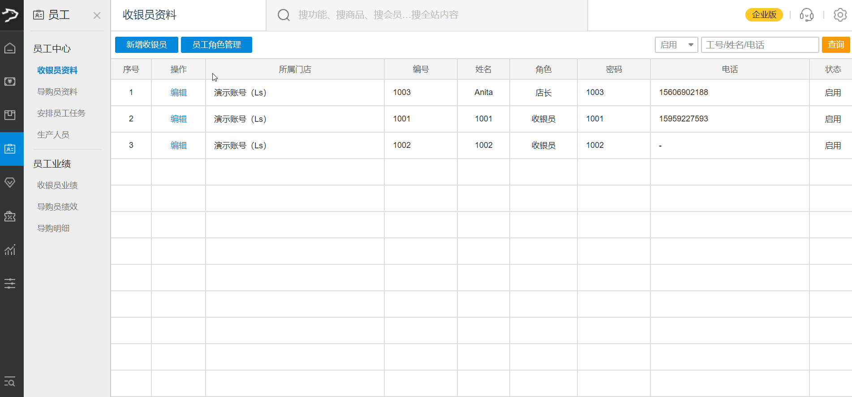Click 编辑 link for Anita's row
The image size is (852, 397).
click(x=178, y=93)
